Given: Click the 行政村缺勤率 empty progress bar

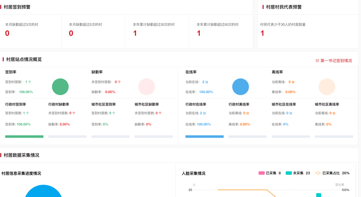Looking at the screenshot, I should click(67, 137).
